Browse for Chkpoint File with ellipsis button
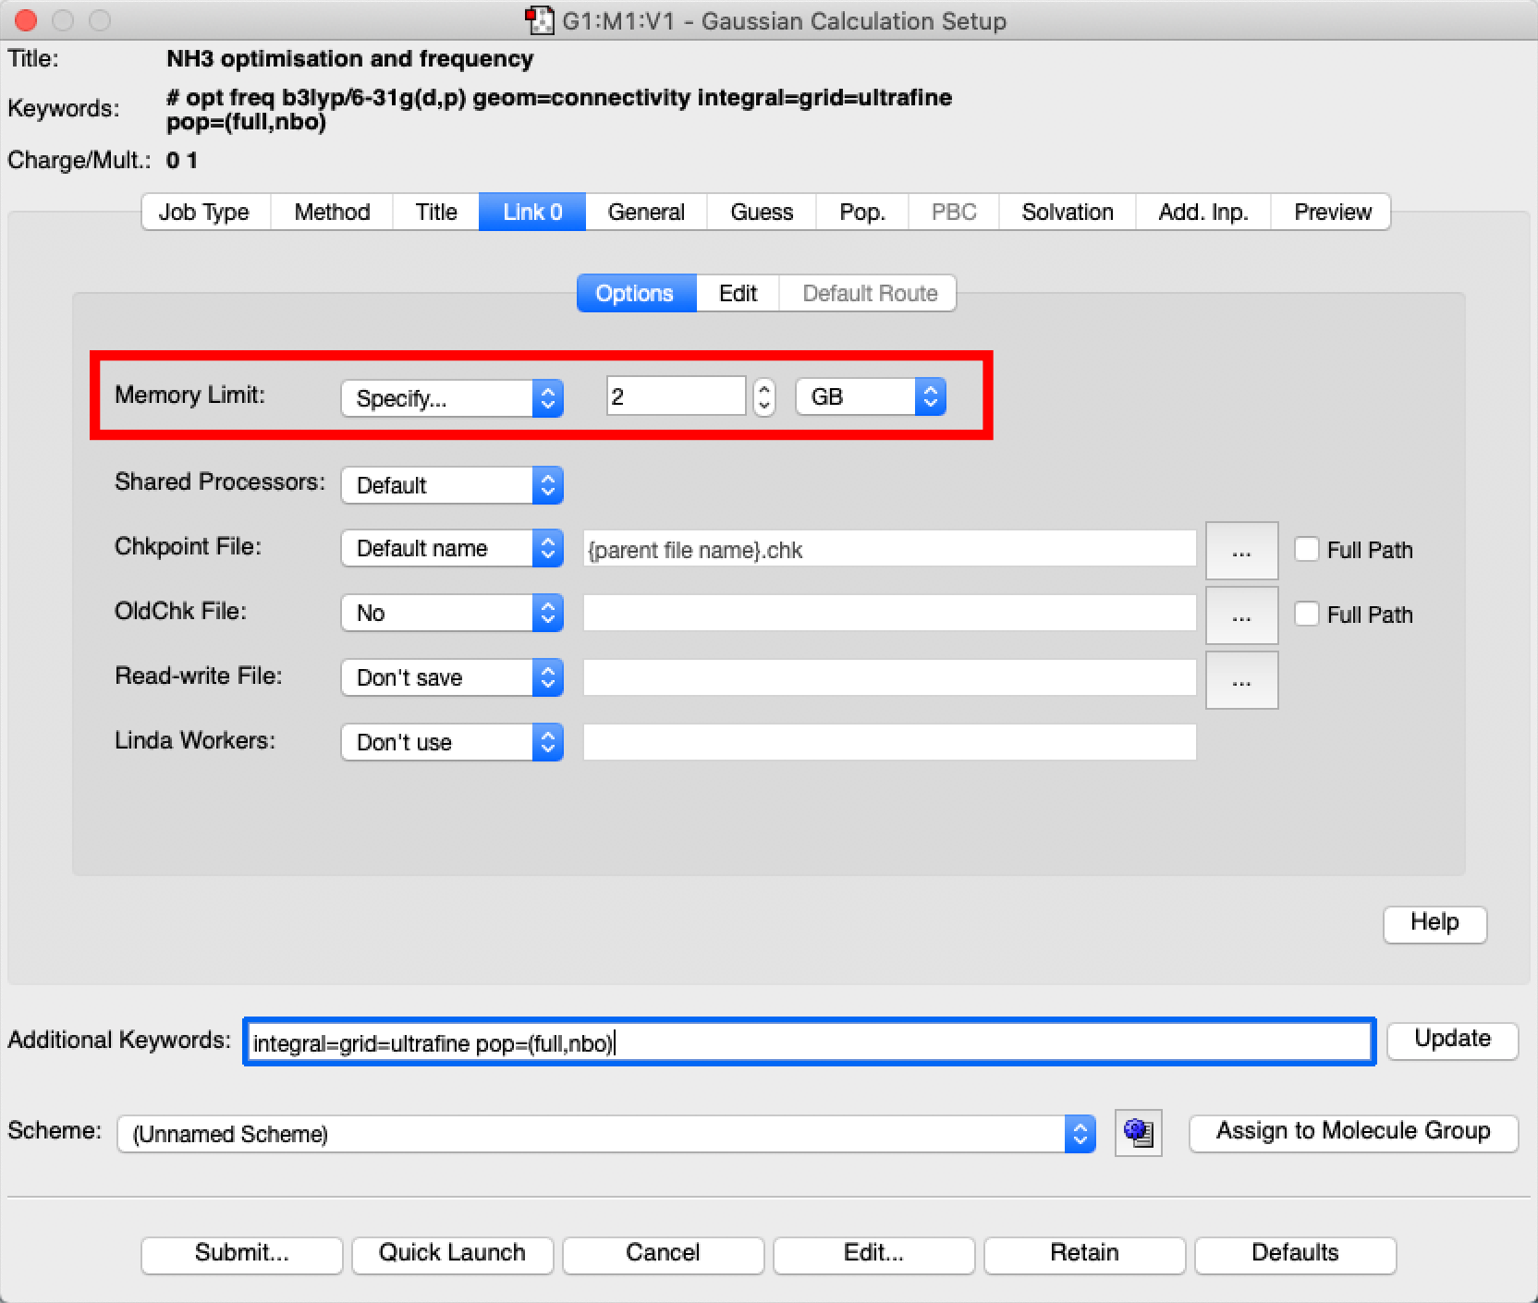 click(x=1241, y=551)
